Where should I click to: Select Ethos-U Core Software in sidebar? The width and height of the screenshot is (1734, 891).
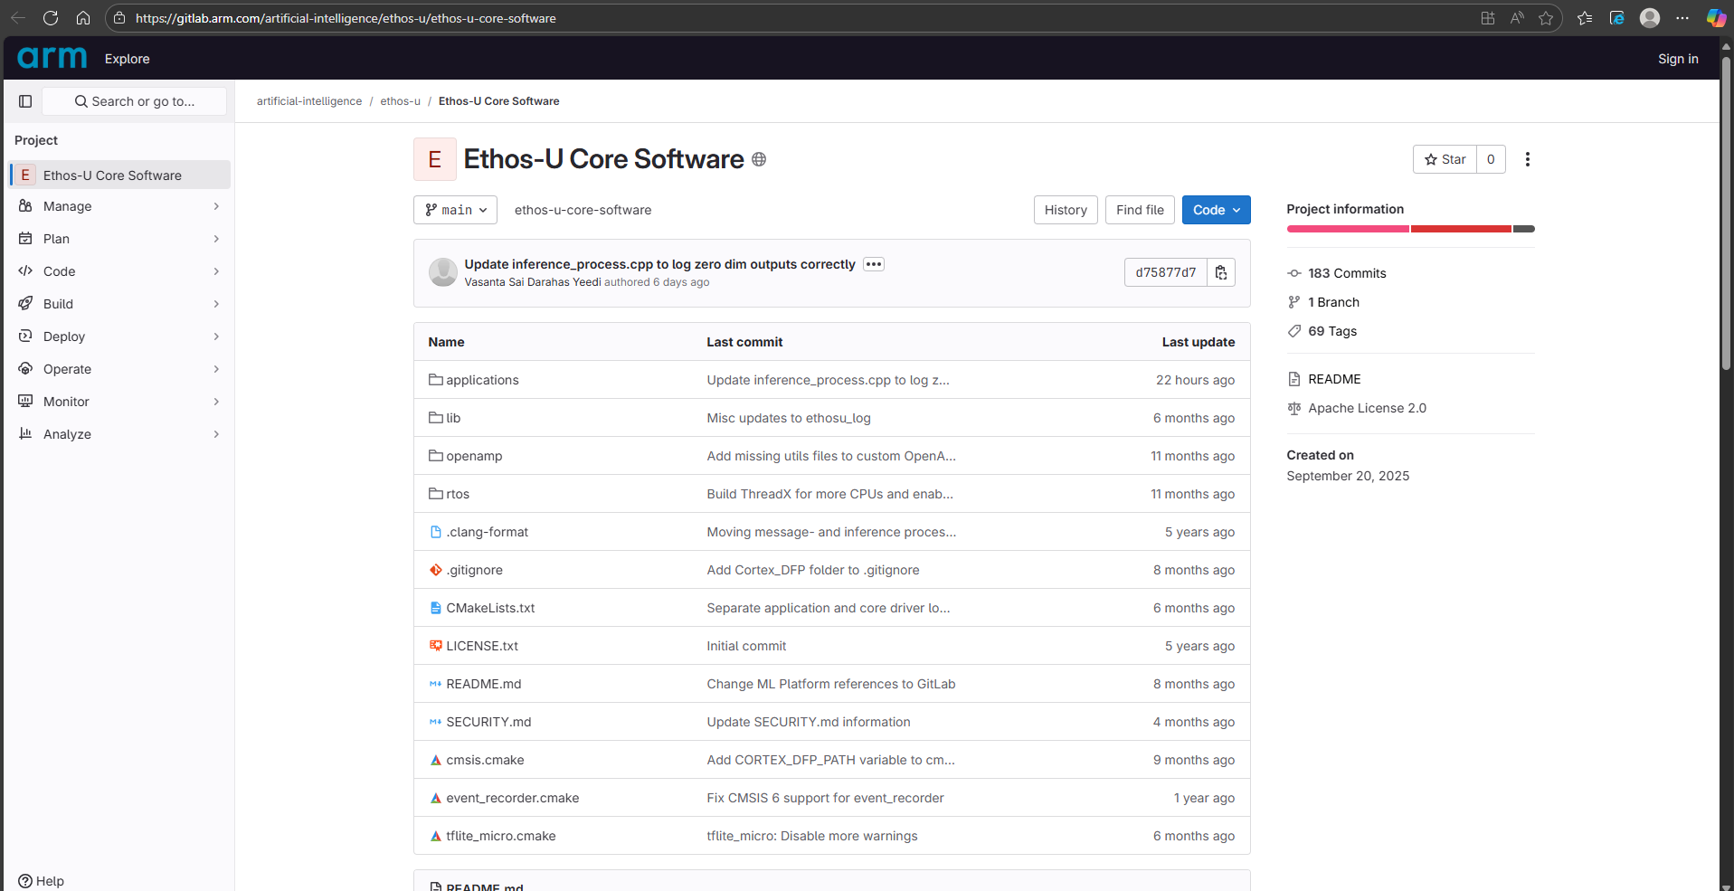(x=119, y=175)
